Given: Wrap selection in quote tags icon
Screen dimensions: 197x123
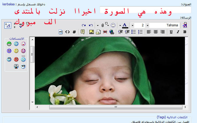Looking at the screenshot, I should pyautogui.click(x=83, y=32).
